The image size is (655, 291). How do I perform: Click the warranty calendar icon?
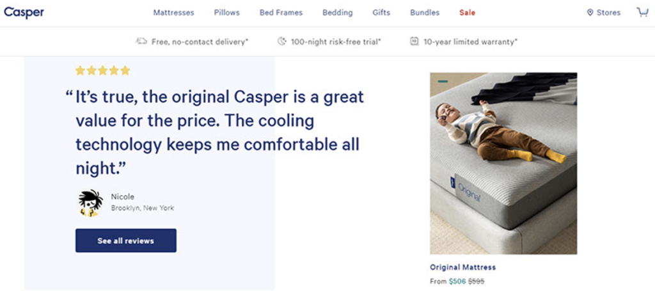(x=414, y=42)
